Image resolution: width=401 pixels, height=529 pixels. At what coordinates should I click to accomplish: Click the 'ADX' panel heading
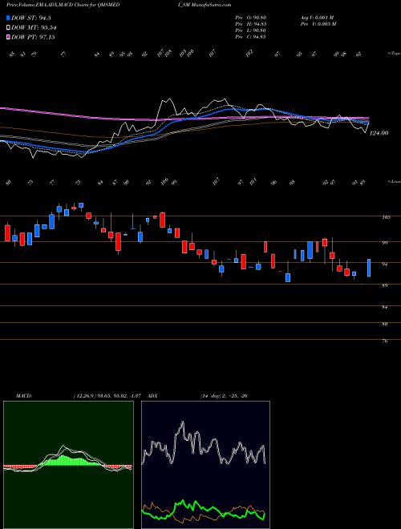153,396
